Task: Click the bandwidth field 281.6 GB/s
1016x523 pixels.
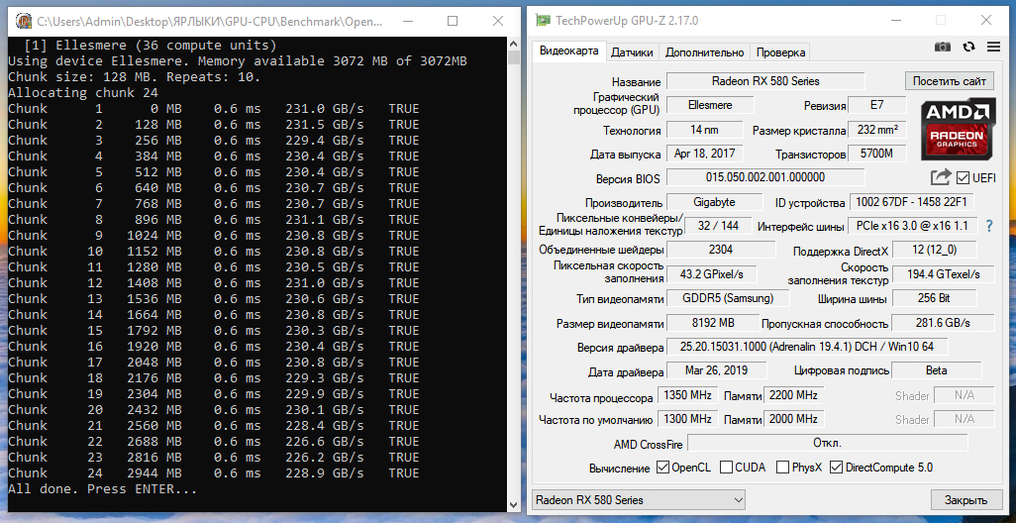Action: click(x=943, y=323)
